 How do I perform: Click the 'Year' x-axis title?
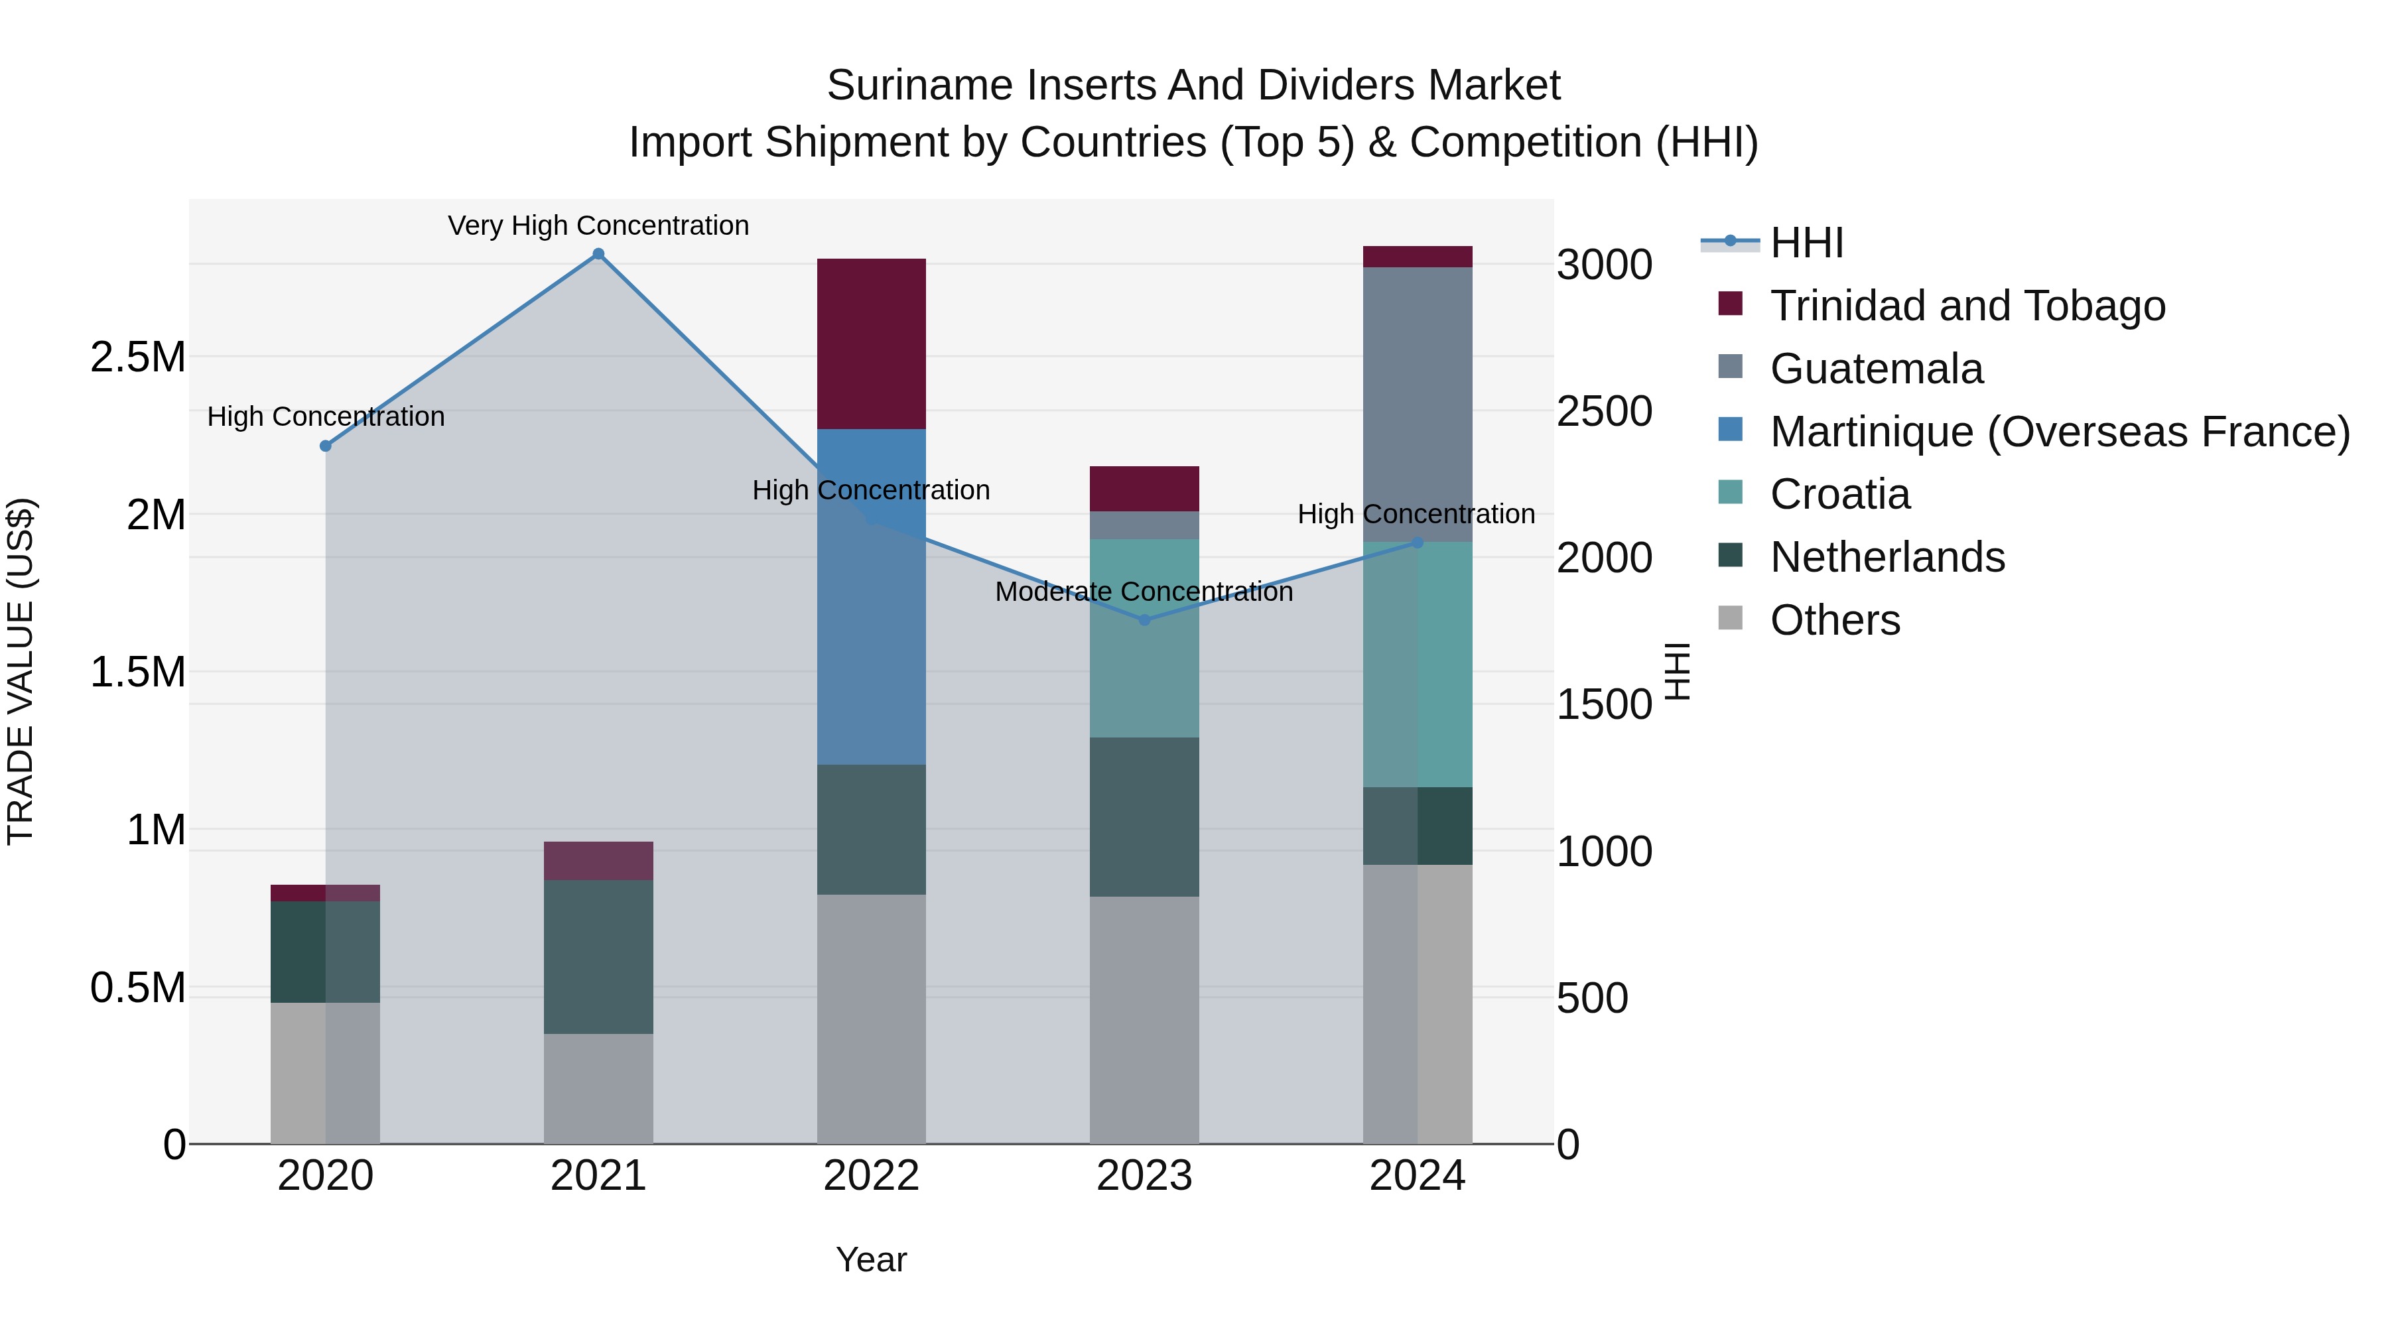click(872, 1259)
